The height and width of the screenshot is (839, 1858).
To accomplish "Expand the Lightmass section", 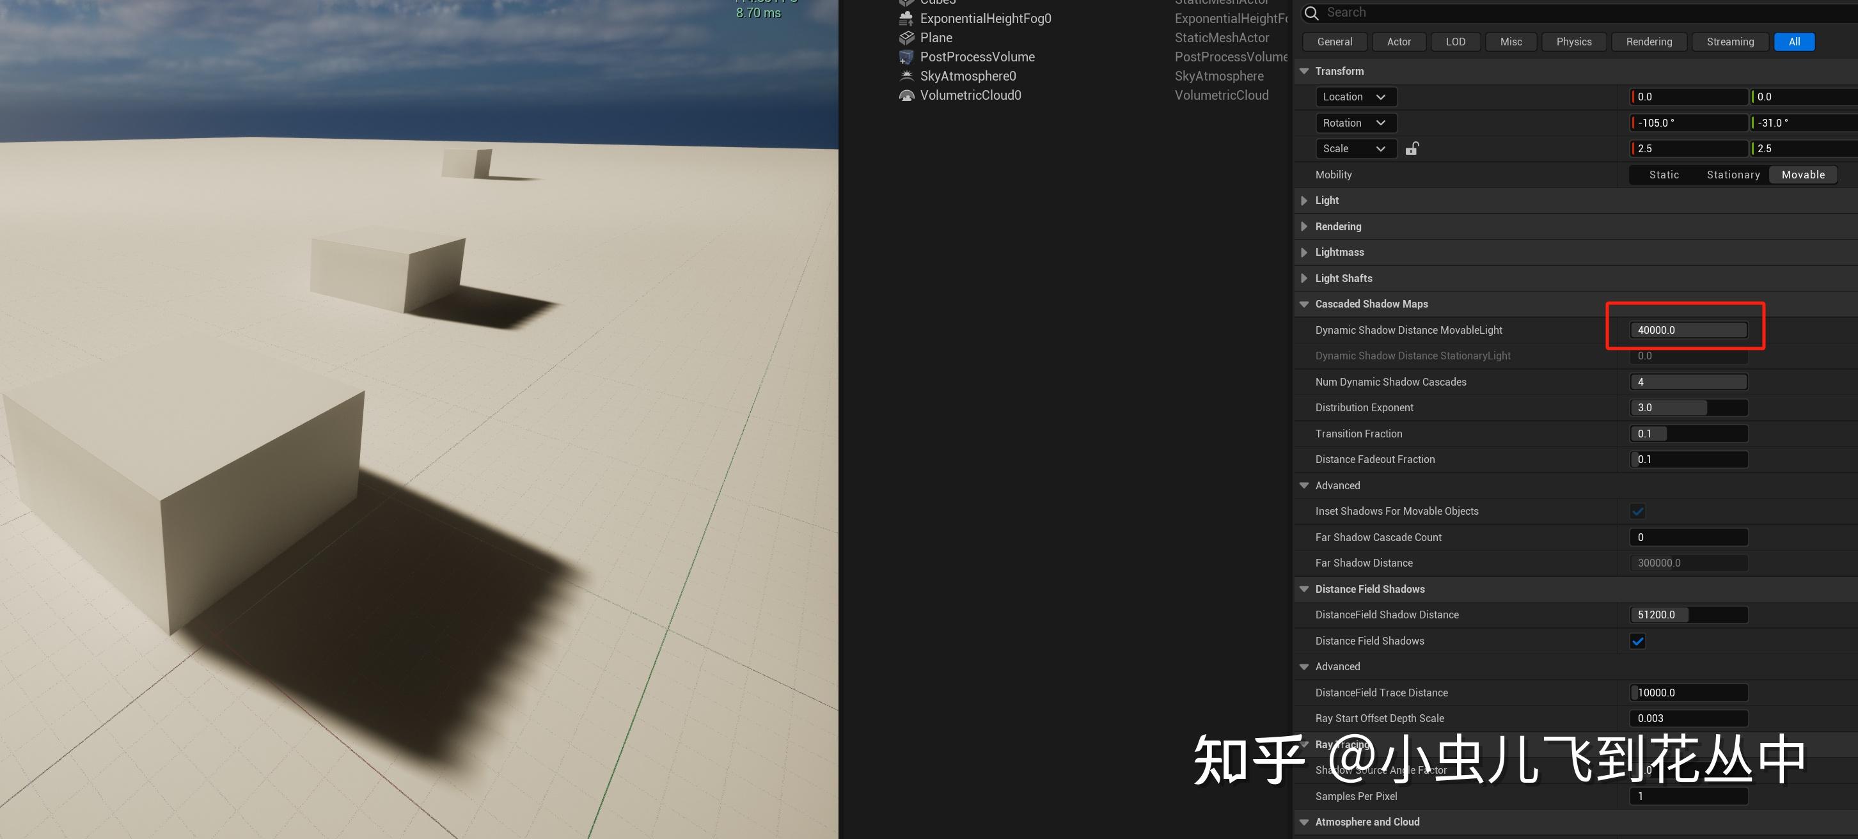I will [x=1304, y=253].
